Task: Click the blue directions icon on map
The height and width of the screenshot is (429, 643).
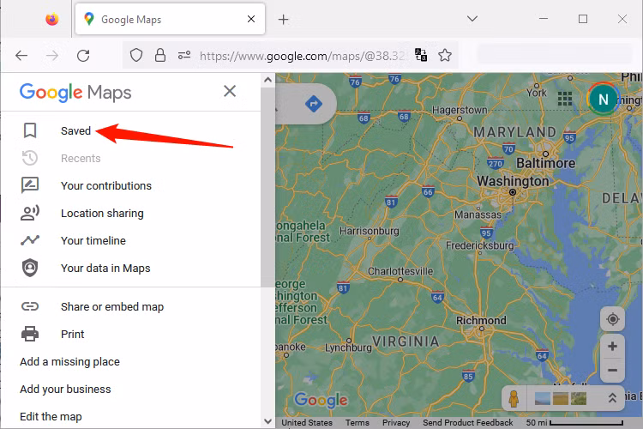Action: point(313,104)
